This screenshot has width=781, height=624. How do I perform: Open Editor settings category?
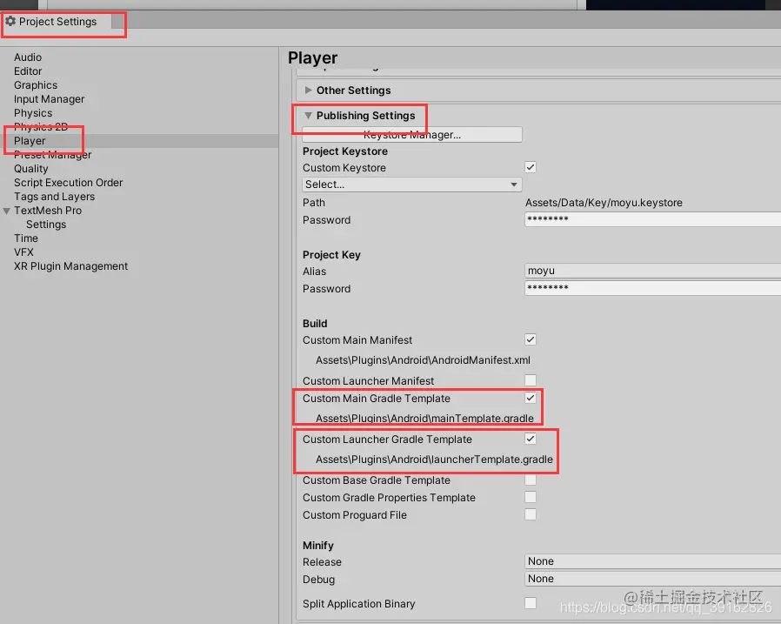tap(28, 71)
